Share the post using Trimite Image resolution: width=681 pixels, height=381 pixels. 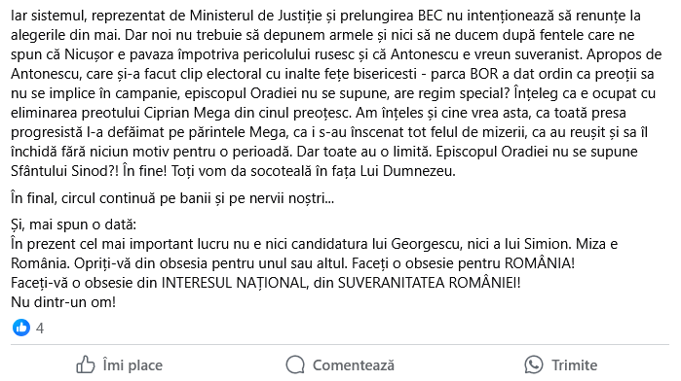561,364
